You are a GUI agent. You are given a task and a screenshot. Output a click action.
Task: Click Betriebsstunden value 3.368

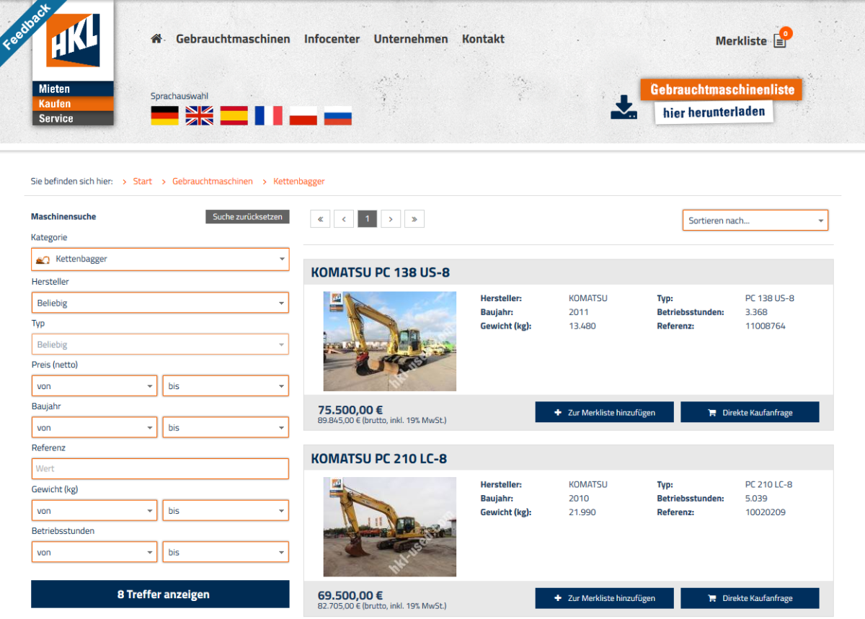756,312
